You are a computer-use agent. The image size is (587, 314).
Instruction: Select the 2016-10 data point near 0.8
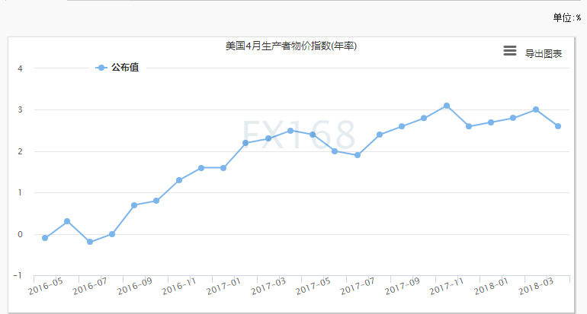click(156, 201)
